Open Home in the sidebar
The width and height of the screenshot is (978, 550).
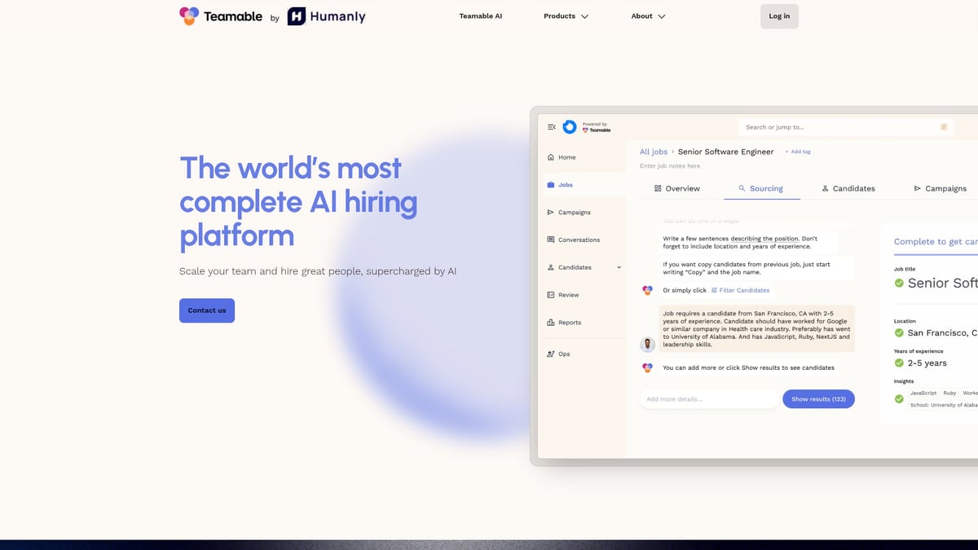(x=566, y=156)
